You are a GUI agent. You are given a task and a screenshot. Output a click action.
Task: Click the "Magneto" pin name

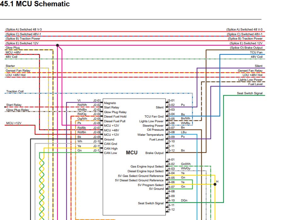coord(110,103)
